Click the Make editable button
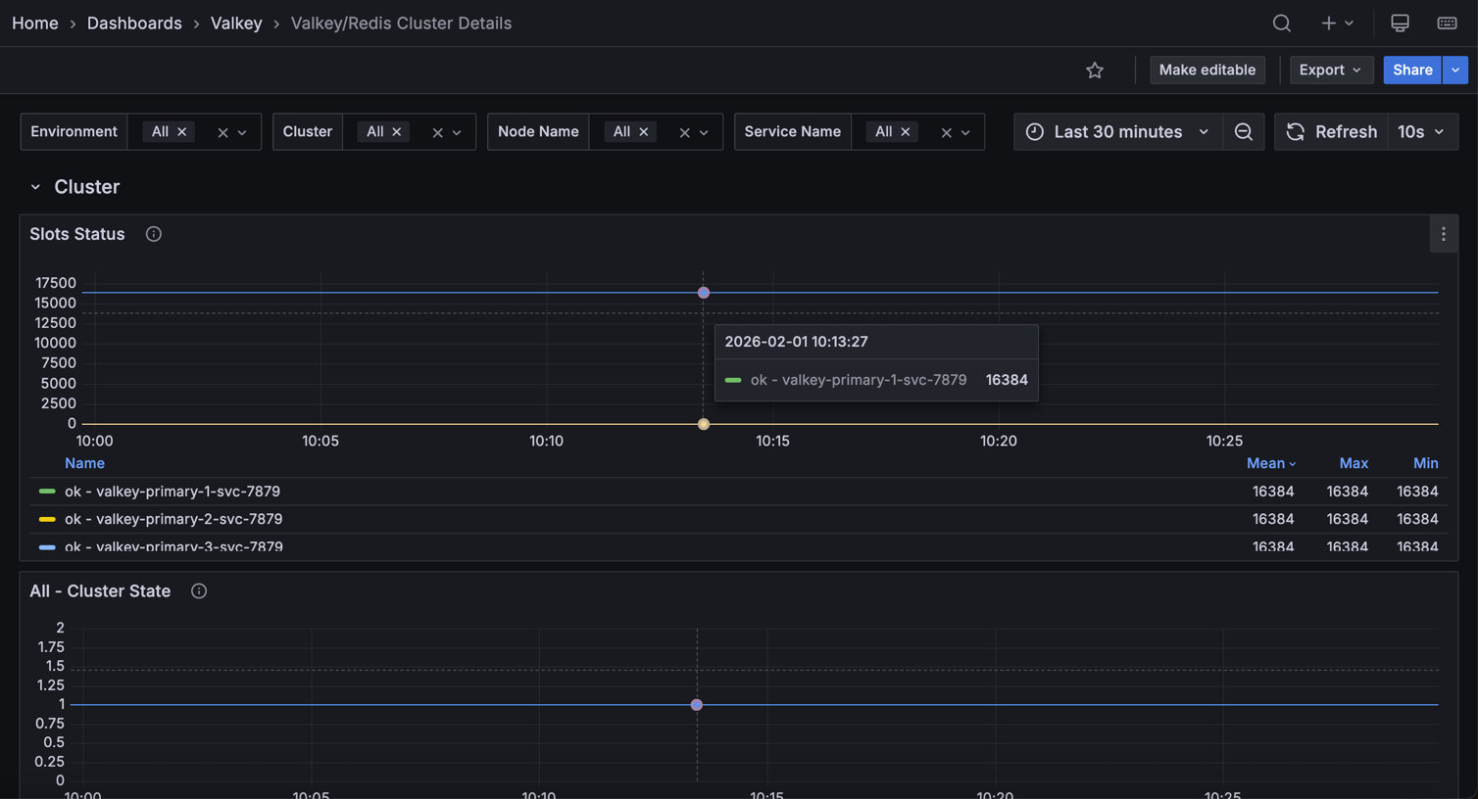 1207,70
